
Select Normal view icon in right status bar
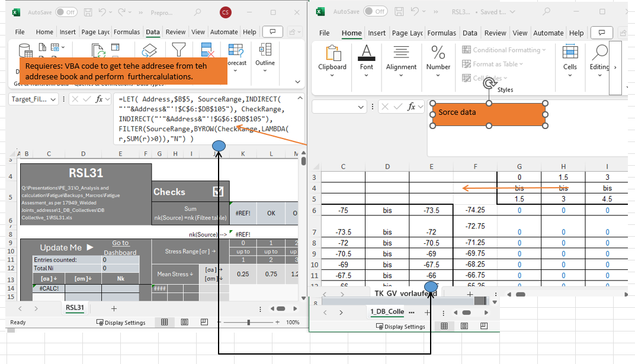coord(444,326)
